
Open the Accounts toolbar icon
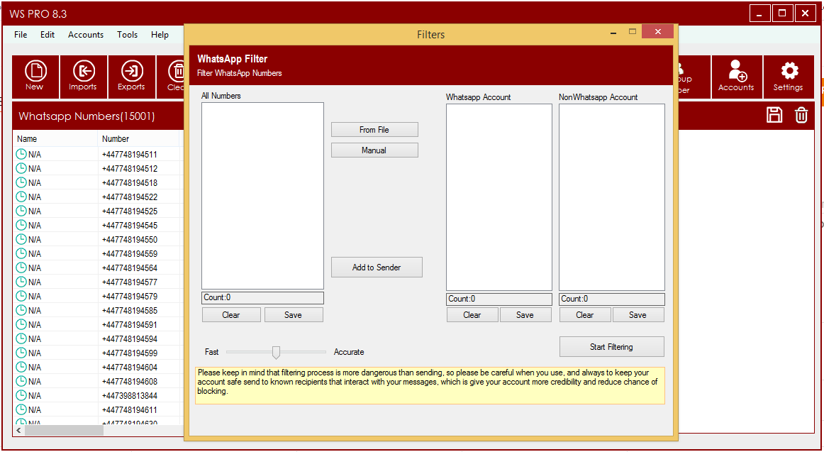(x=736, y=77)
